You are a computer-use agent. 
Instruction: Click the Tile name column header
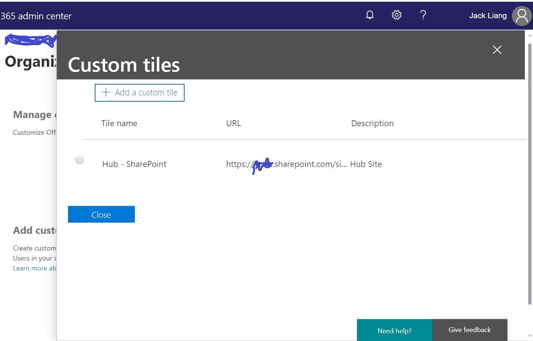(119, 123)
